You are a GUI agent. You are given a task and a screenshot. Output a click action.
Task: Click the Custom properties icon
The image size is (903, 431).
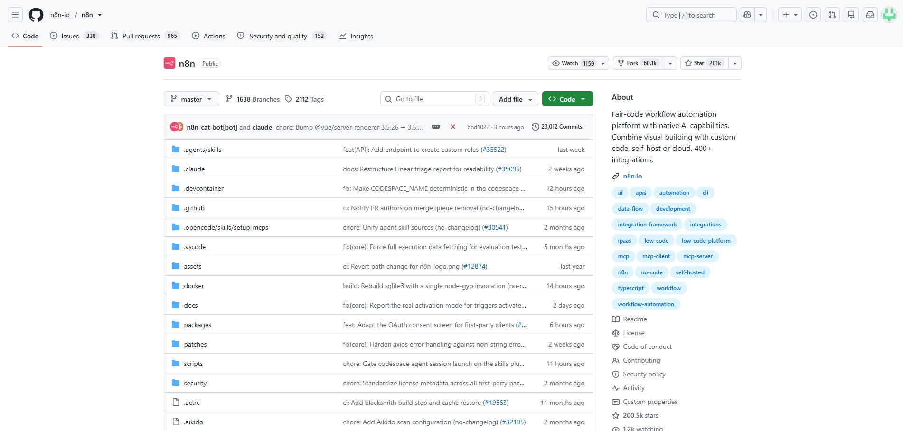616,402
